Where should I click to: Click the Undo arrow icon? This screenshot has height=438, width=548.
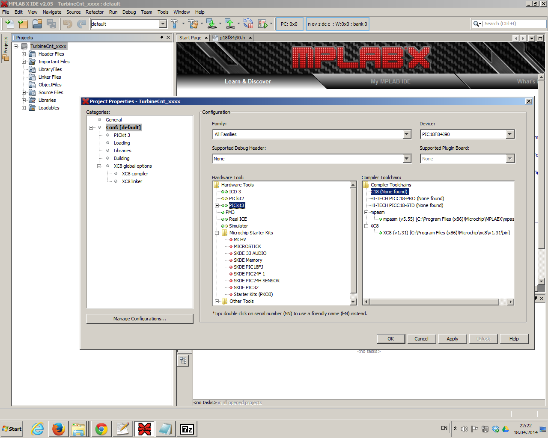(68, 24)
